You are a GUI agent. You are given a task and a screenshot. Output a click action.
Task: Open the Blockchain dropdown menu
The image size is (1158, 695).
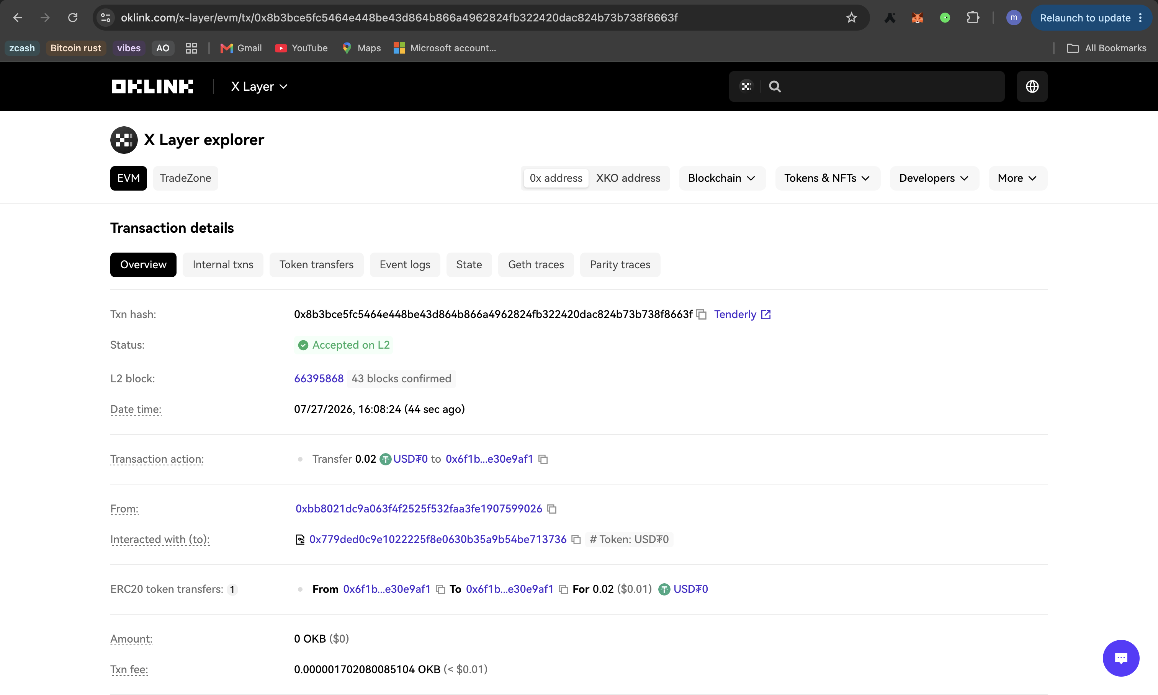722,178
